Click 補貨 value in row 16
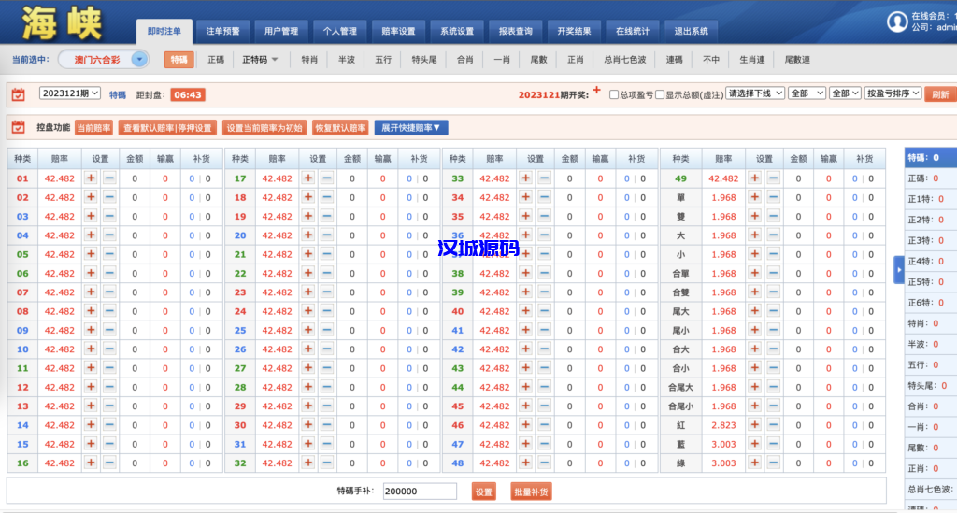The width and height of the screenshot is (957, 513). [200, 463]
